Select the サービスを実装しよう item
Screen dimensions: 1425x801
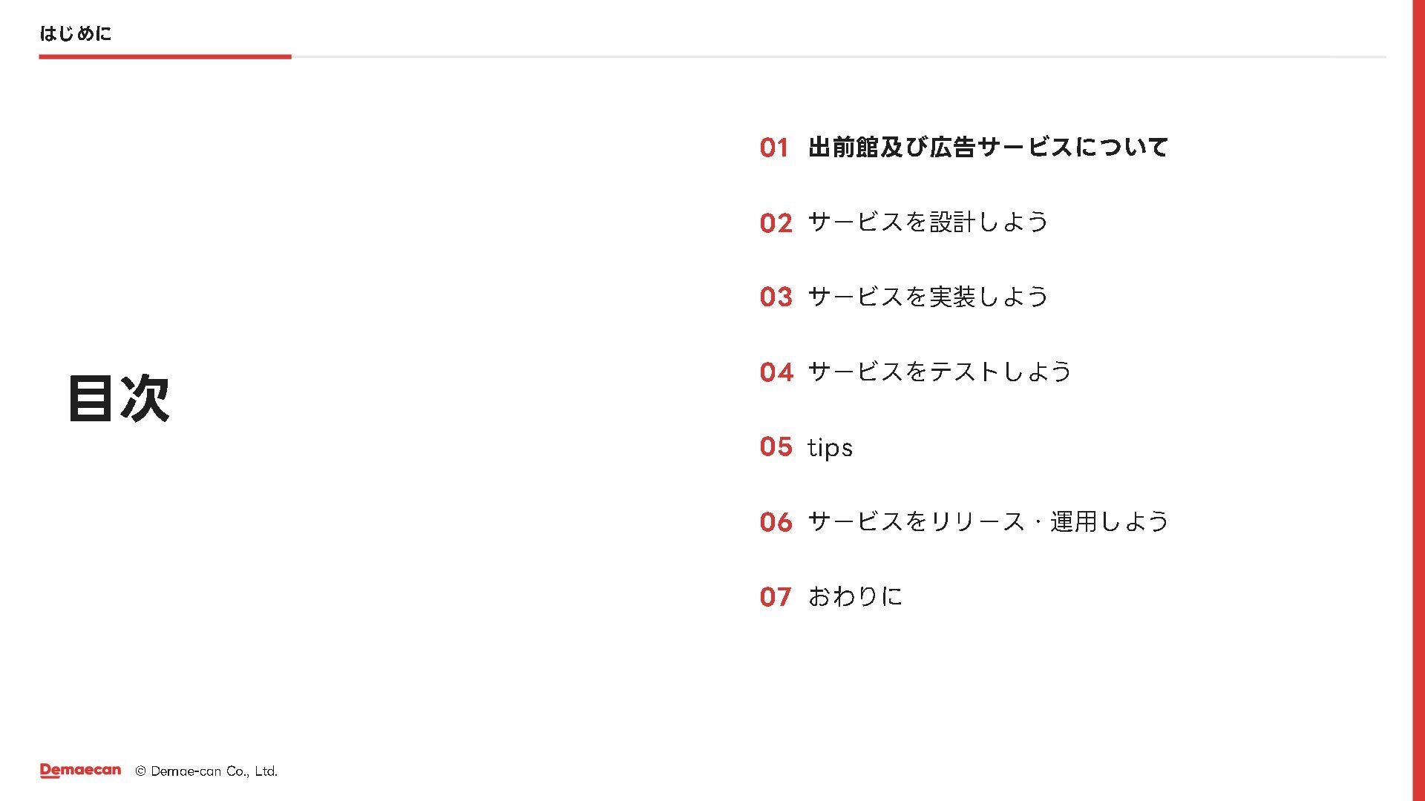click(x=928, y=297)
